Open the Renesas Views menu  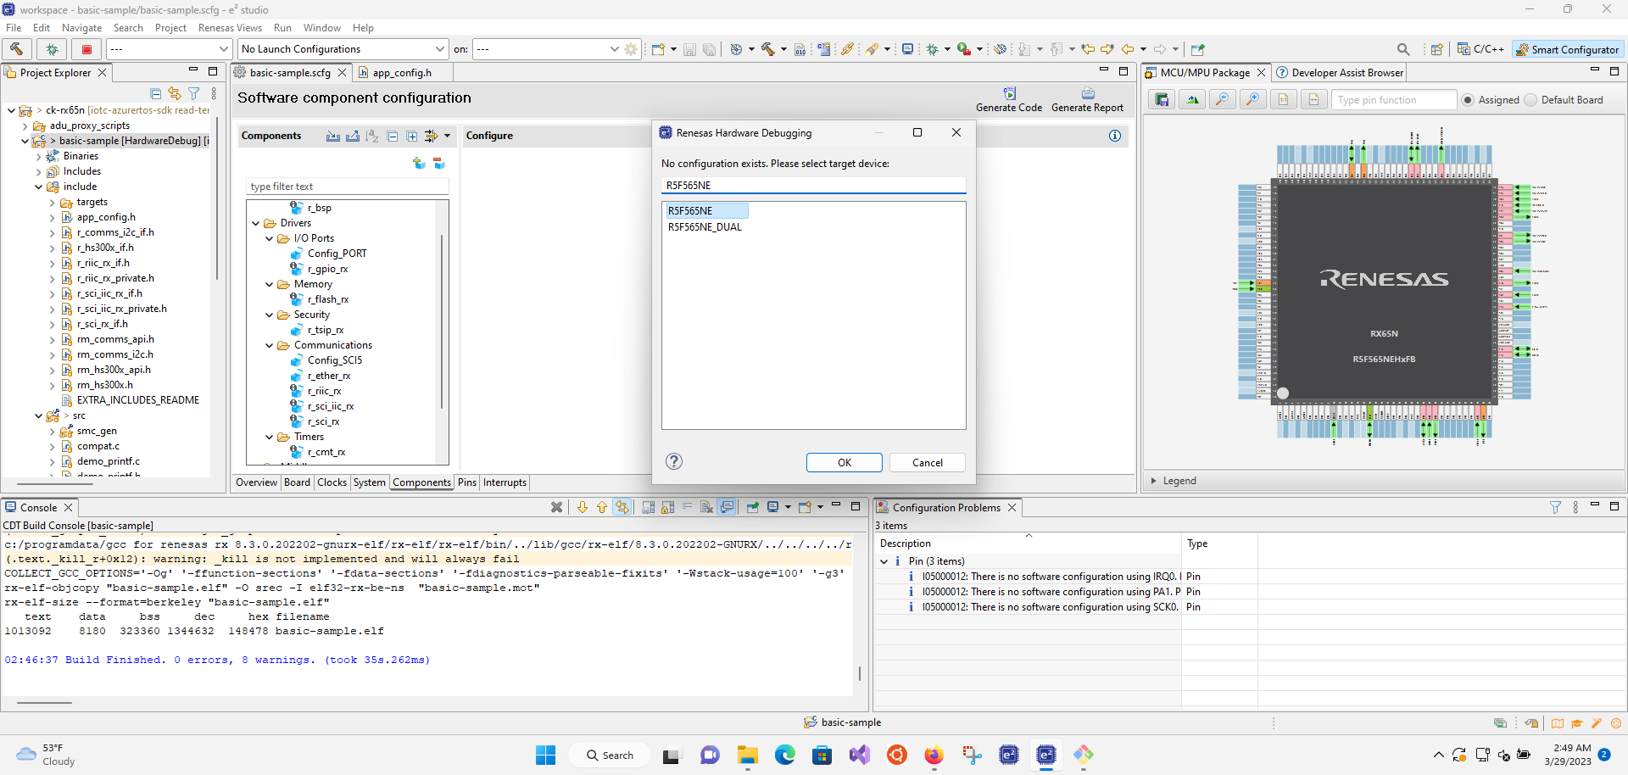click(230, 28)
